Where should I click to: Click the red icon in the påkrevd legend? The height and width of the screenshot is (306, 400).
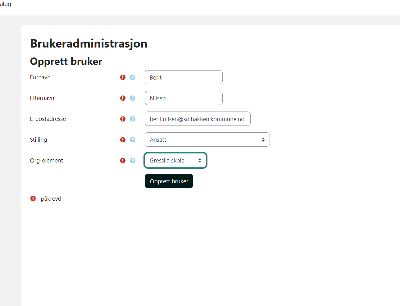point(33,199)
